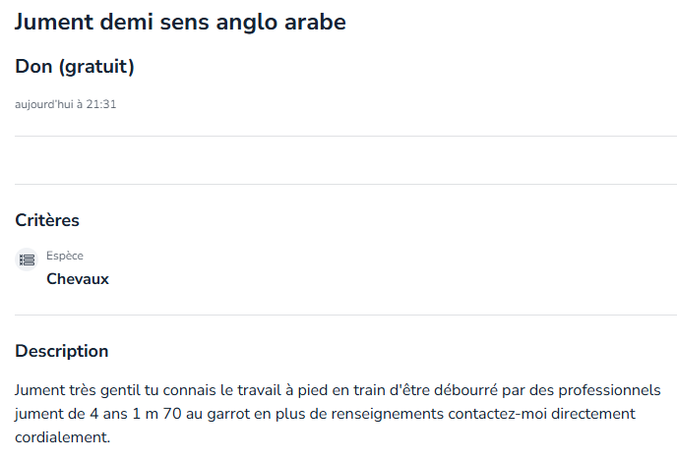Click the Espèce criteria list icon
This screenshot has height=460, width=677.
27,259
